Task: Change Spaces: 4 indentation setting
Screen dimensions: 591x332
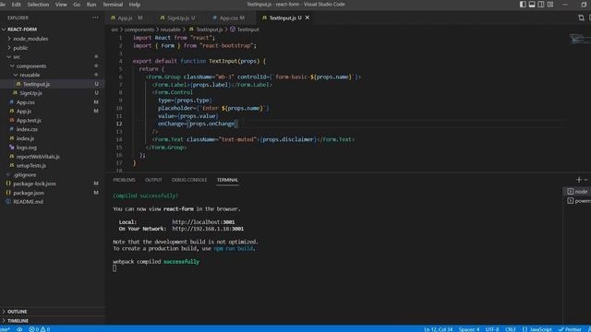Action: point(469,329)
